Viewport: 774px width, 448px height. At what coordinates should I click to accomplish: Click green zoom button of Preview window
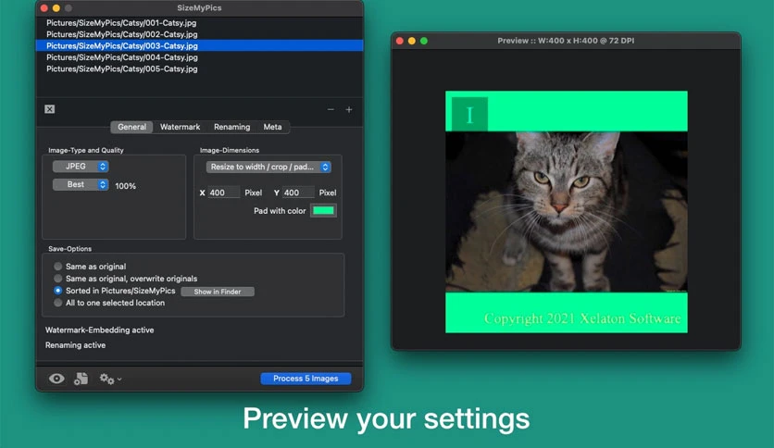424,41
